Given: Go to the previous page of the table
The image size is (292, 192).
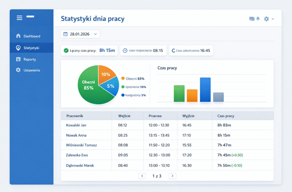Looking at the screenshot, I should 142,176.
